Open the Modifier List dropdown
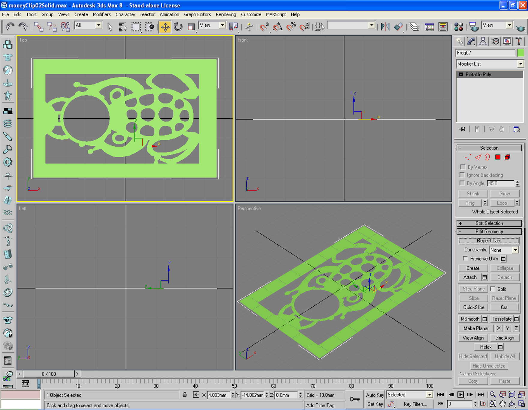Screen dimensions: 528x410 tap(490, 64)
